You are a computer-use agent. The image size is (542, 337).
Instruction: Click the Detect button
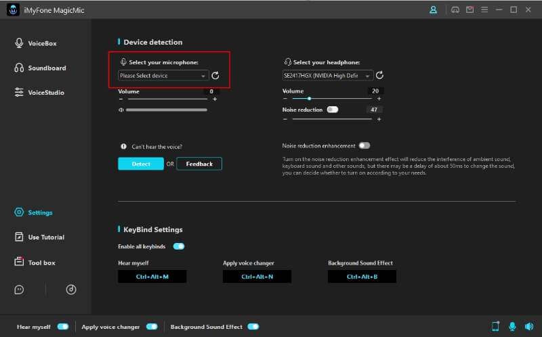click(x=141, y=164)
